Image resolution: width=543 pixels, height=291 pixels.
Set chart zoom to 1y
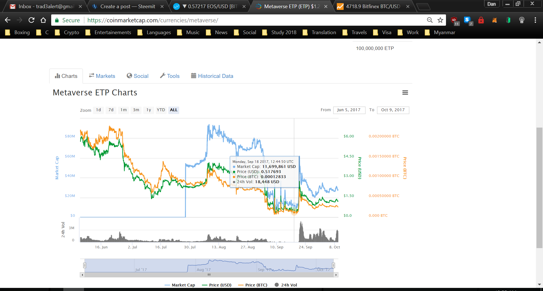coord(149,110)
